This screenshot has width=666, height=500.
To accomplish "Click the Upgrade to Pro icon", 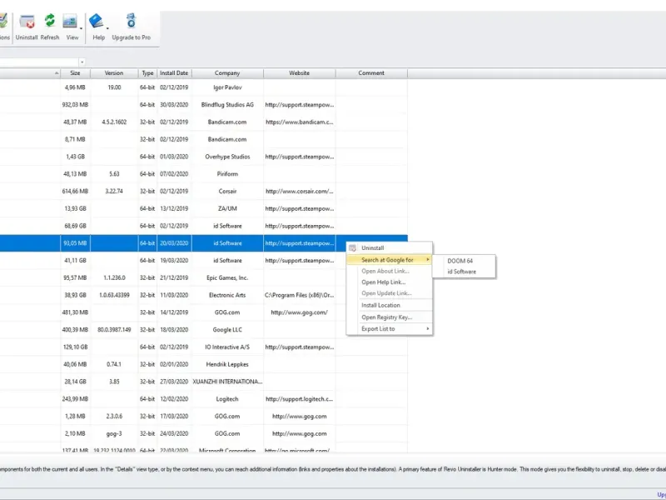I will tap(132, 20).
